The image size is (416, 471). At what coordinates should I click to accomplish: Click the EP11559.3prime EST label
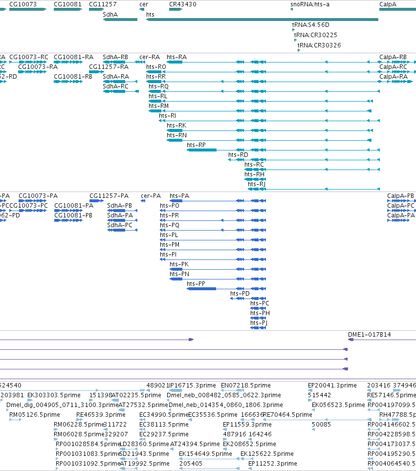[247, 425]
